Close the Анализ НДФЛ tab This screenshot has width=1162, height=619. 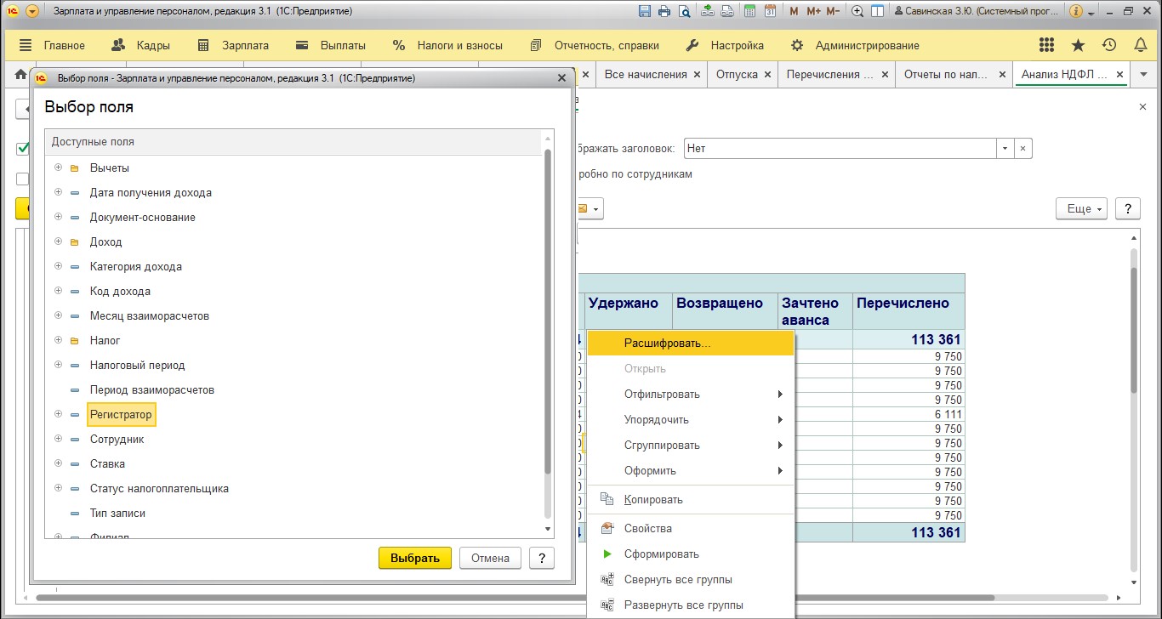[1120, 75]
